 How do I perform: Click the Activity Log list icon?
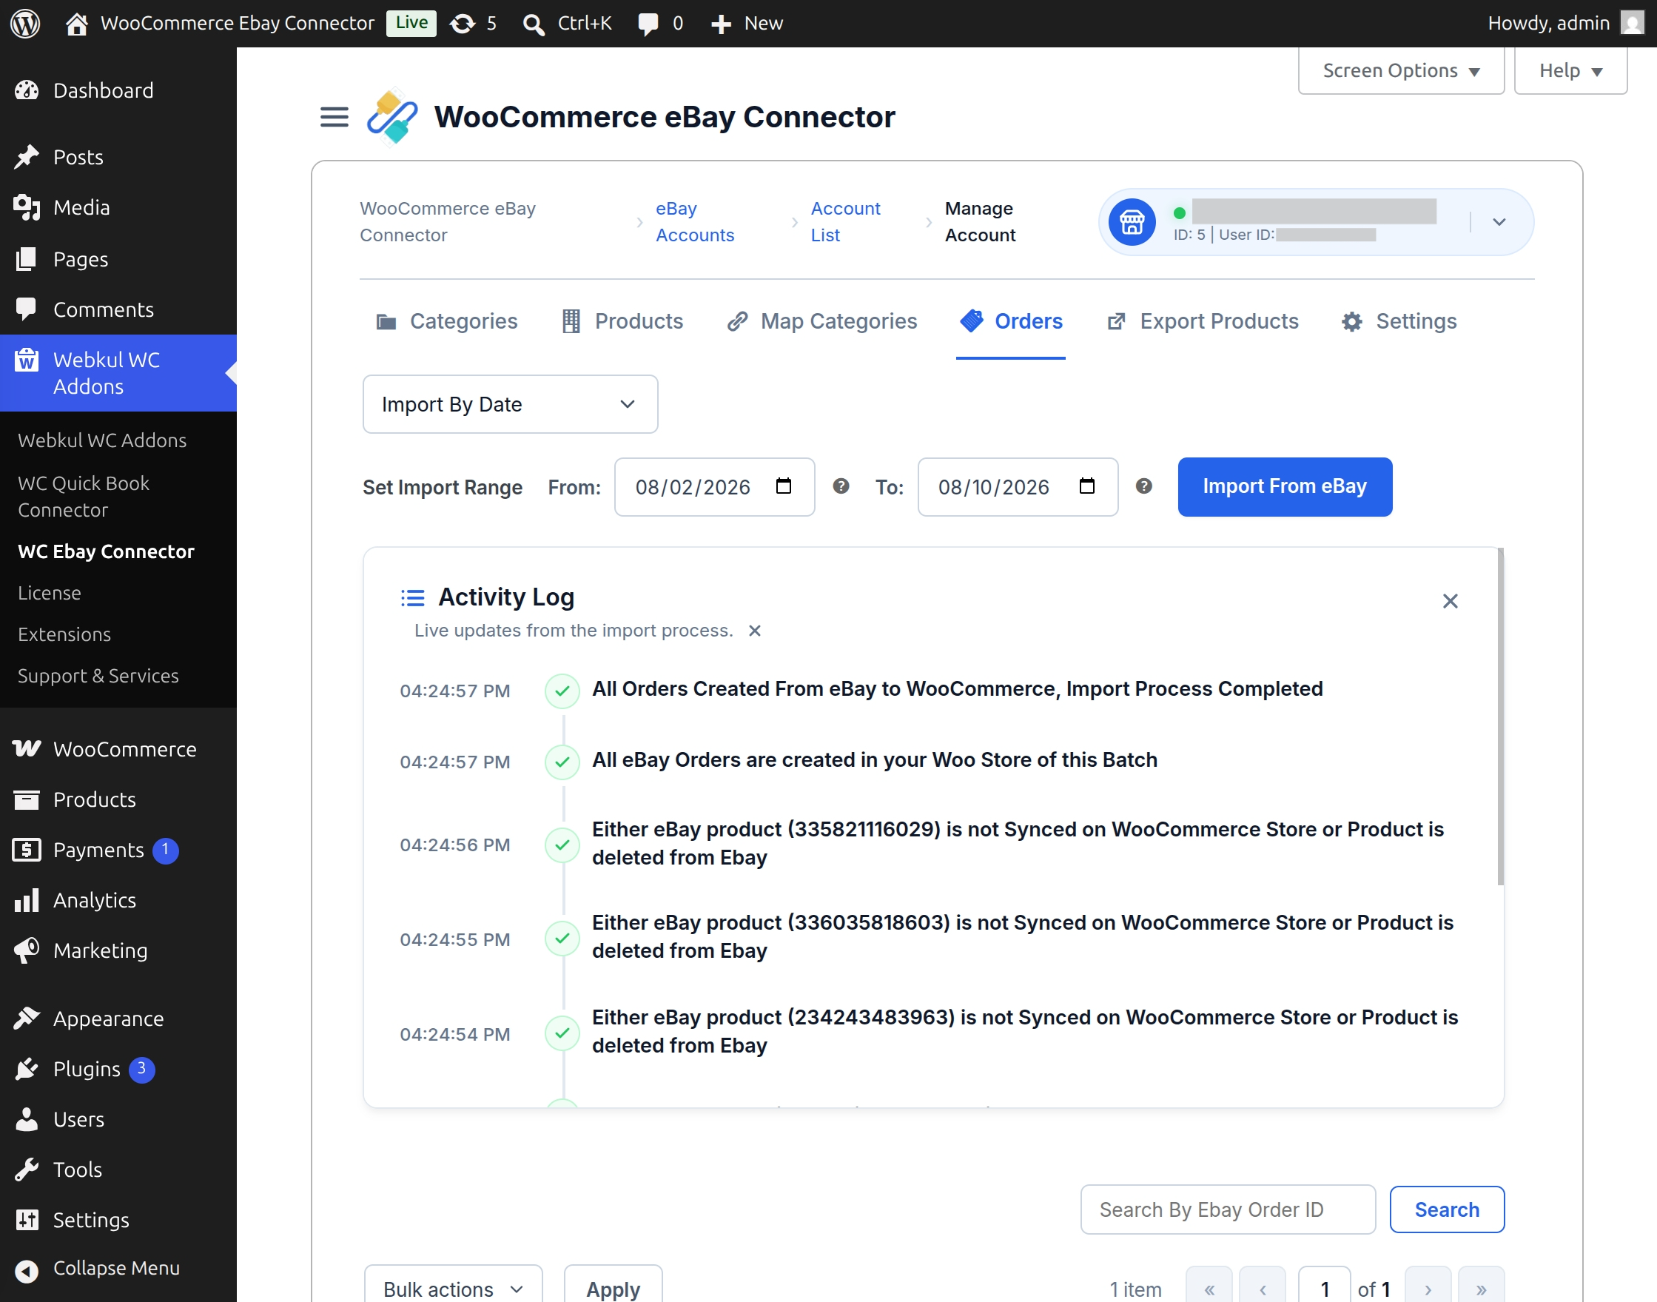tap(412, 597)
